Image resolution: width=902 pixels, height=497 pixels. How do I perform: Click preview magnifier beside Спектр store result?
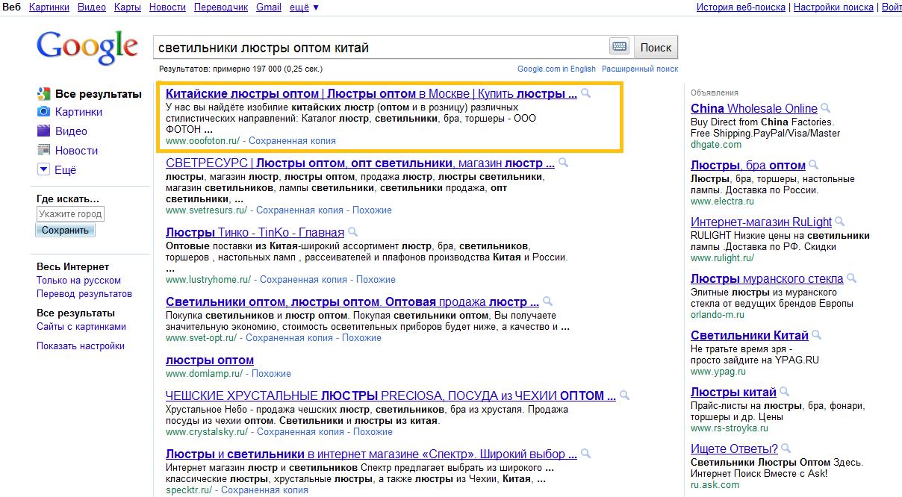coord(586,454)
